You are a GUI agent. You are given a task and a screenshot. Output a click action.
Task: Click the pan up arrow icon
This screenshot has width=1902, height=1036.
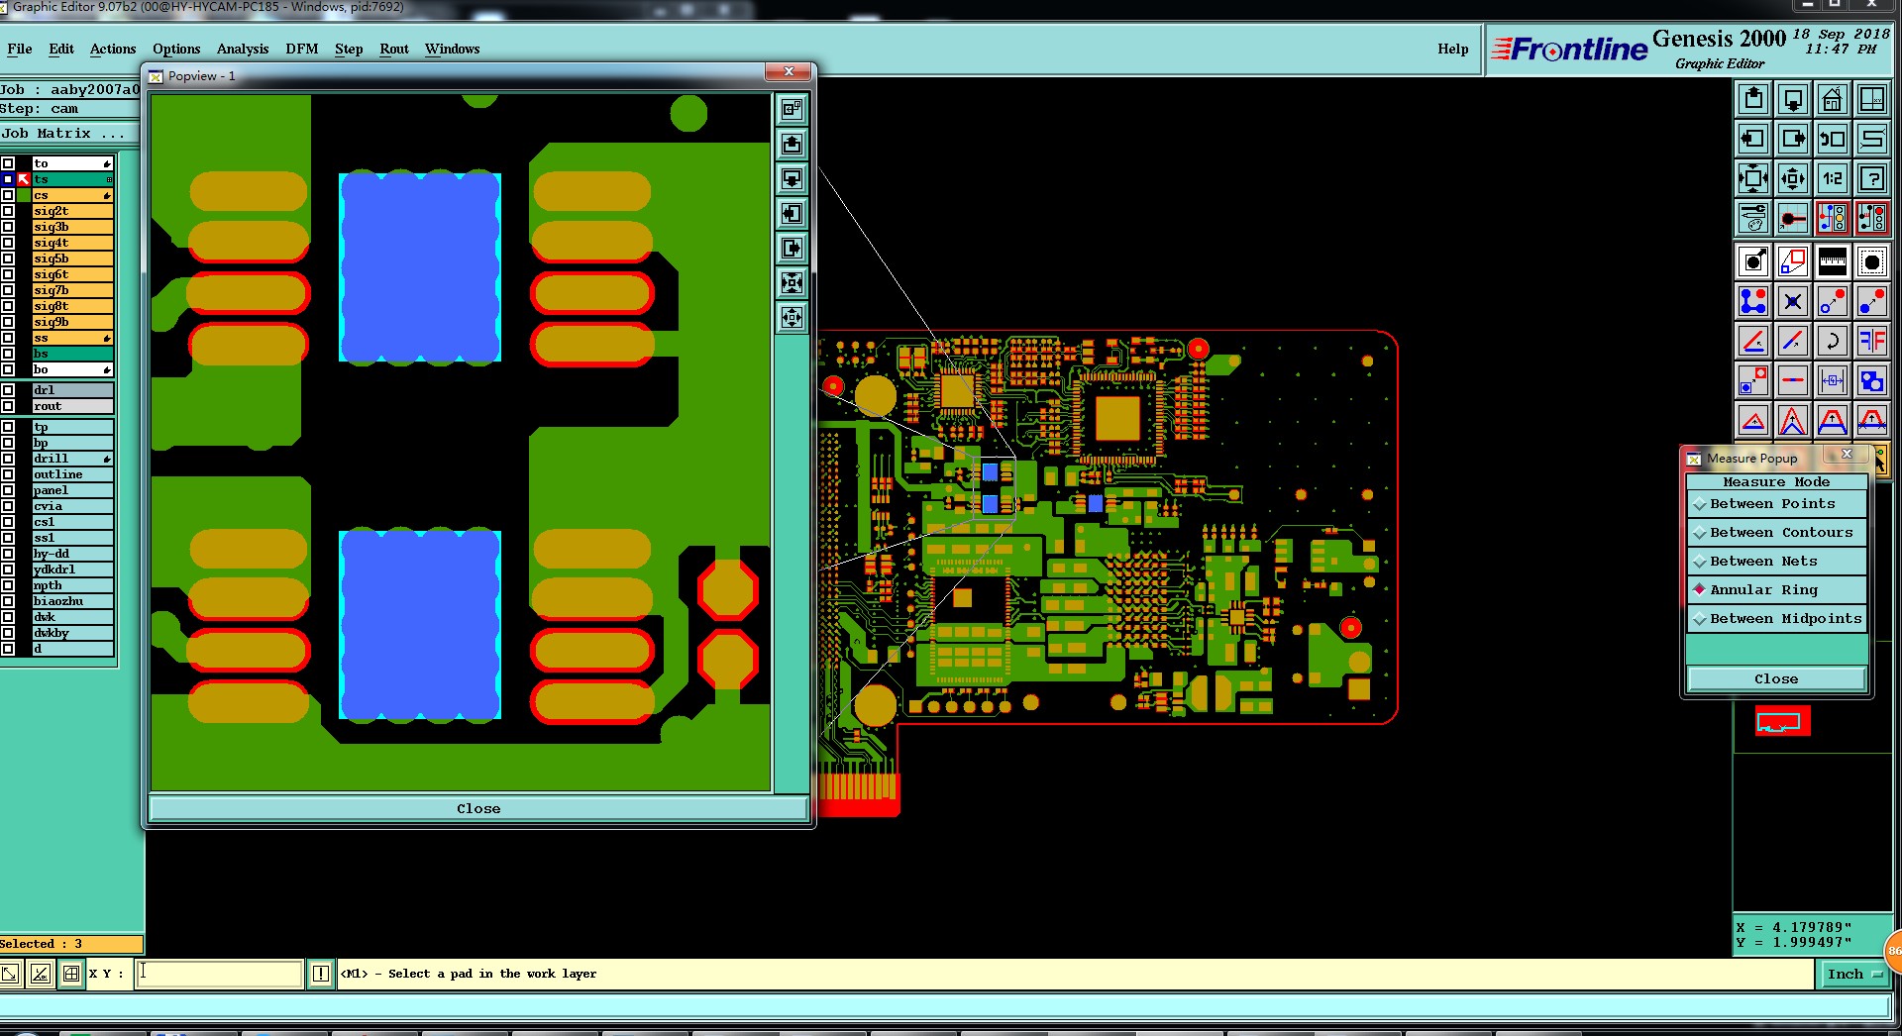point(1753,99)
